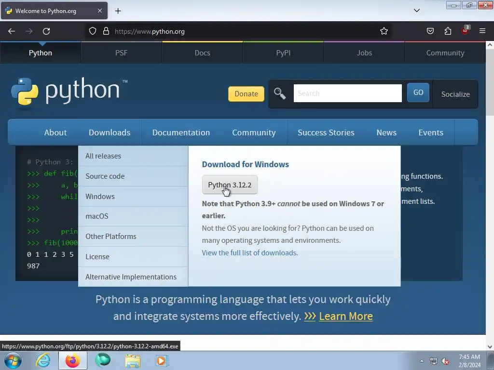
Task: Click the network tray icon
Action: pyautogui.click(x=434, y=361)
